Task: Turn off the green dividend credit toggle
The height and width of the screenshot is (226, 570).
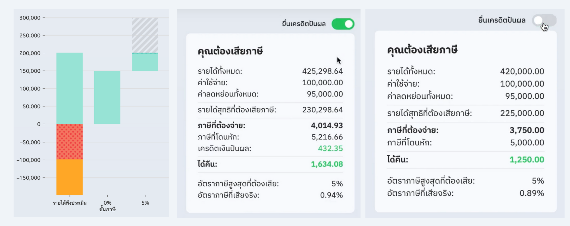Action: point(343,24)
